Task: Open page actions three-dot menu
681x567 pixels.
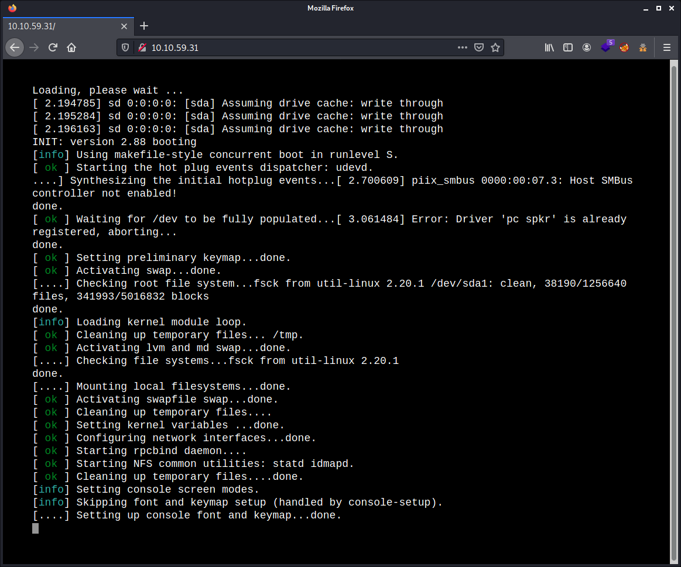Action: [x=463, y=48]
